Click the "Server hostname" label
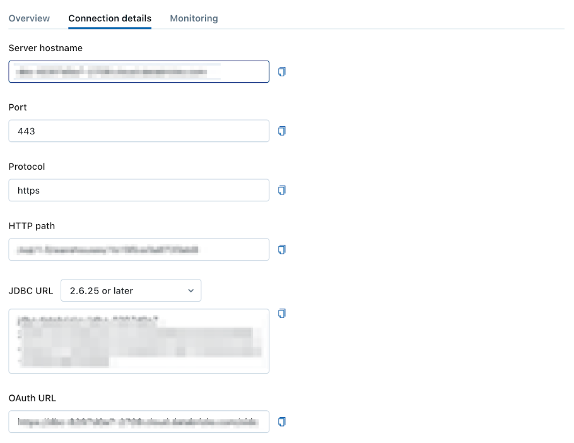574x443 pixels. pyautogui.click(x=45, y=48)
